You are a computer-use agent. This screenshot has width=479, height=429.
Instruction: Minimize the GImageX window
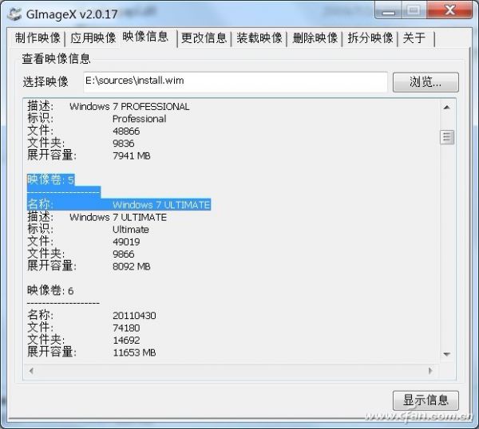point(389,11)
